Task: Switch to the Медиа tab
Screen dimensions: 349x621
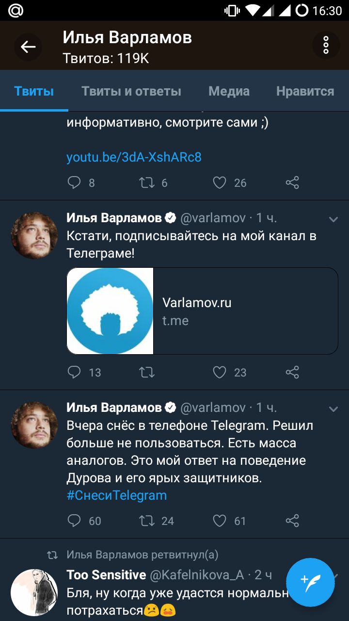Action: click(x=229, y=91)
